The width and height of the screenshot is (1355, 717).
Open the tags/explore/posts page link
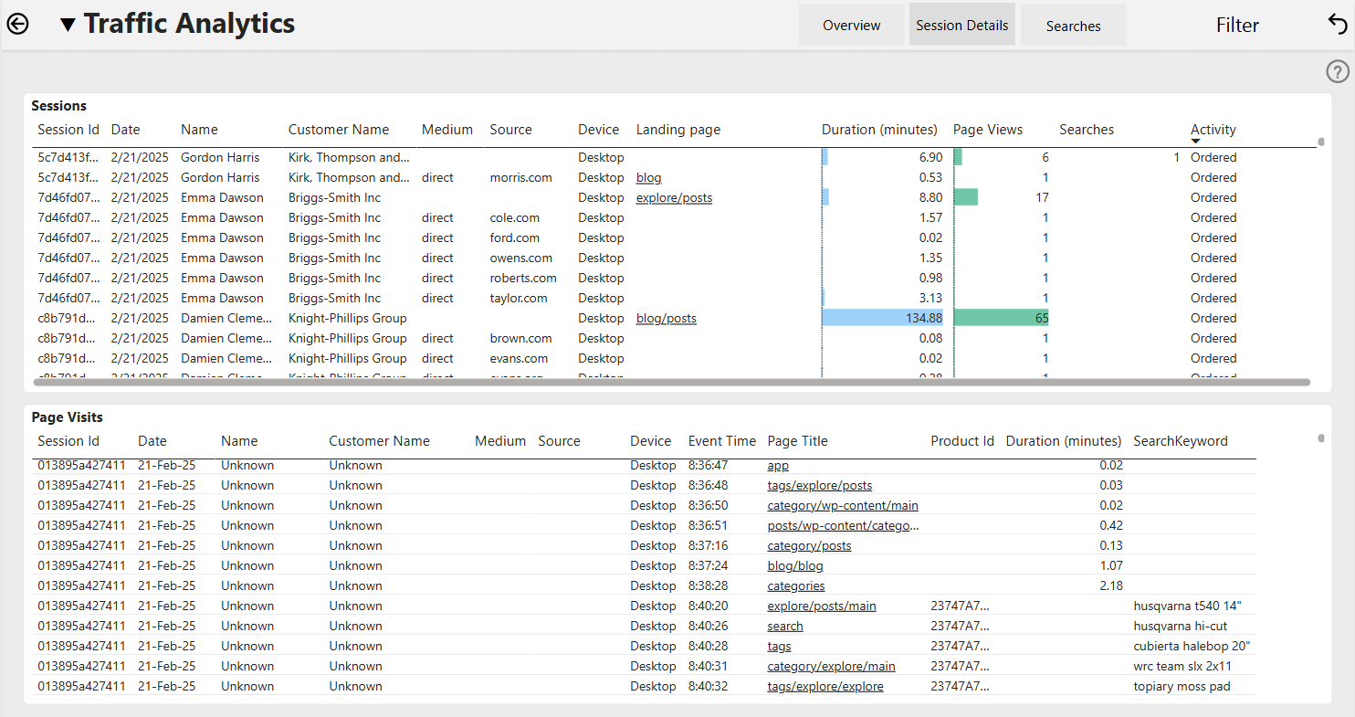click(819, 485)
